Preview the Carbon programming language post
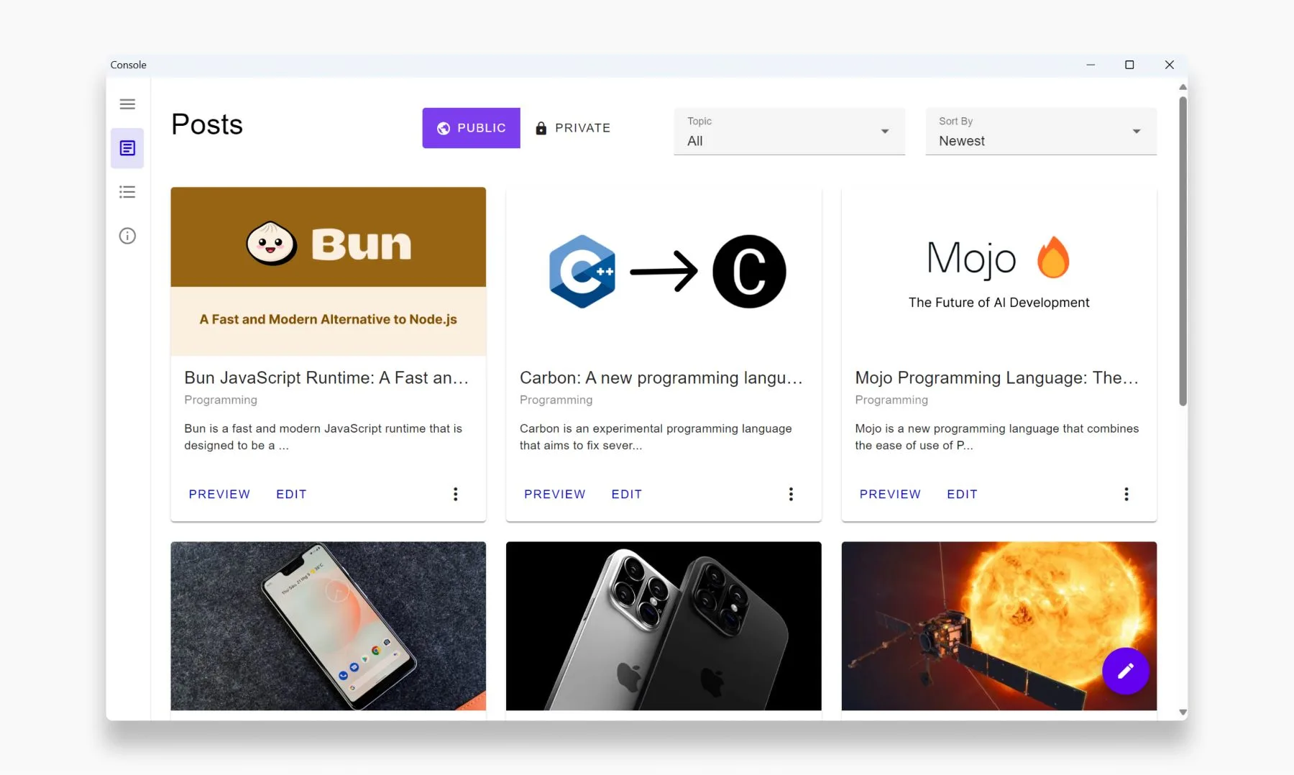1294x775 pixels. [x=554, y=494]
